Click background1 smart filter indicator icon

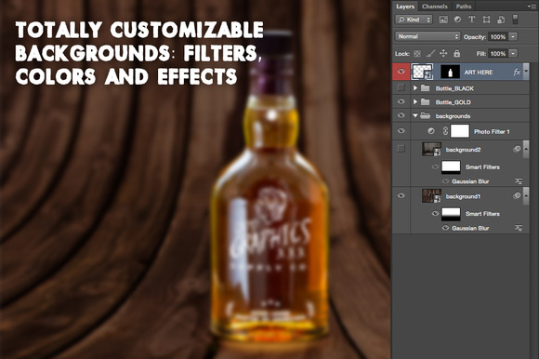pos(517,195)
